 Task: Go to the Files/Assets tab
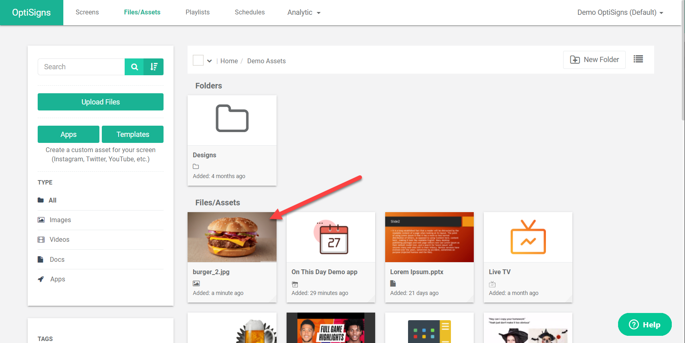[x=142, y=12]
